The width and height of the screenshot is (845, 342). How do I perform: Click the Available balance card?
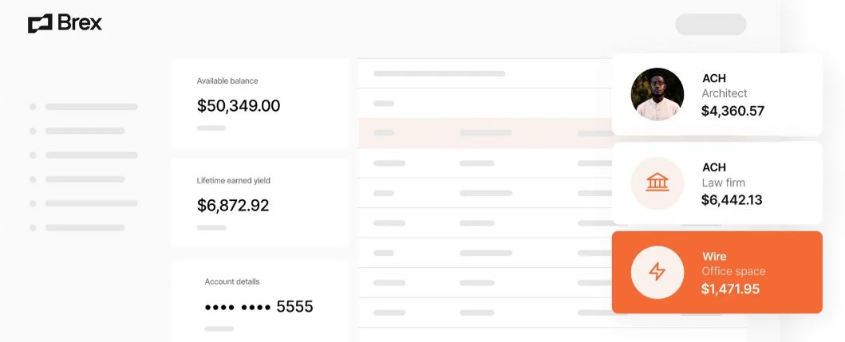pos(259,103)
